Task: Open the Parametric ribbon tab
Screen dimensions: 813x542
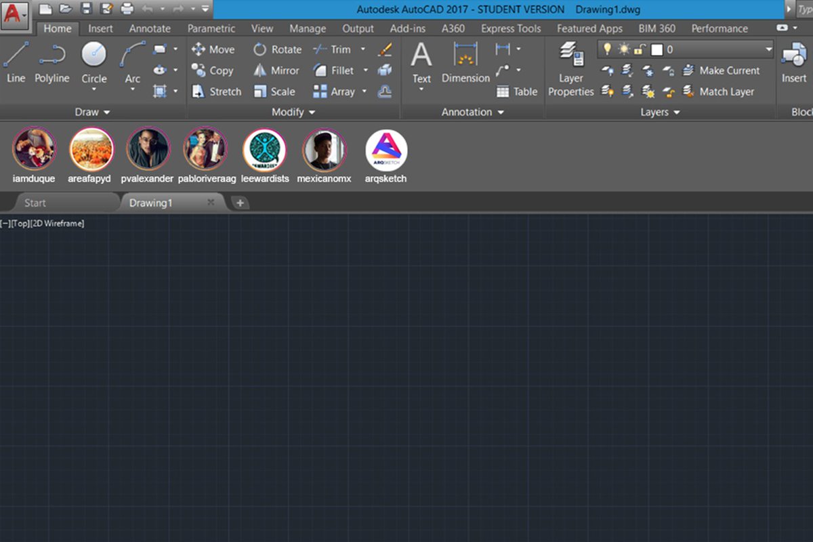Action: 211,28
